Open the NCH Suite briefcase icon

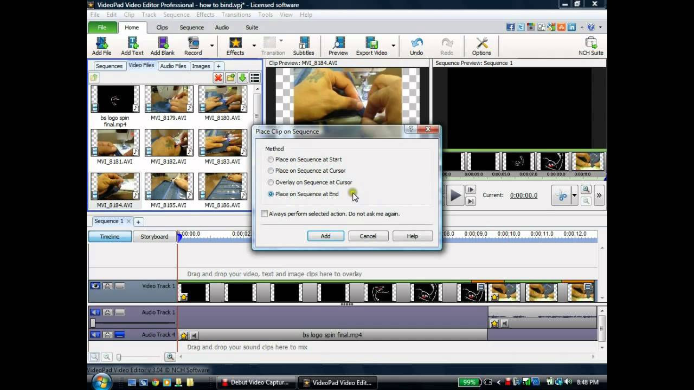pyautogui.click(x=591, y=43)
